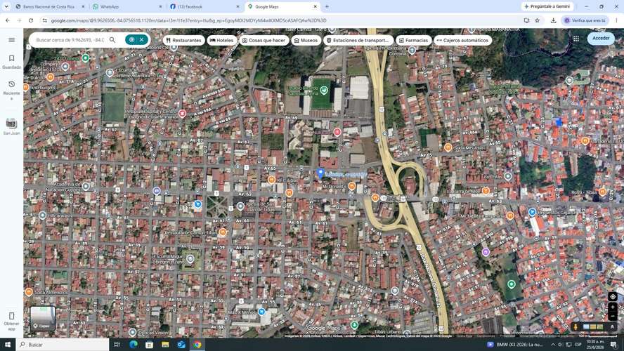Expand the imagery bar with double chevron
The width and height of the screenshot is (624, 351).
(x=612, y=326)
